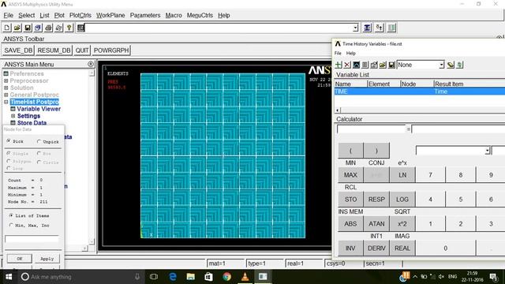Click the Import Data folder icon
Screen dimensions: 505x284
[x=383, y=65]
